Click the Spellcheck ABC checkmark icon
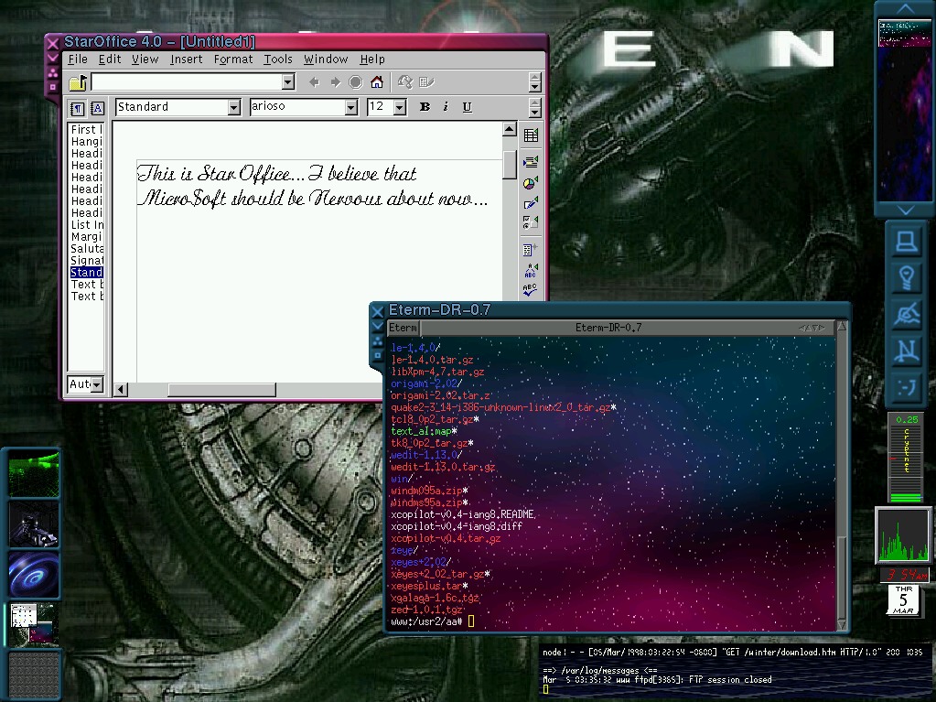 click(x=530, y=290)
